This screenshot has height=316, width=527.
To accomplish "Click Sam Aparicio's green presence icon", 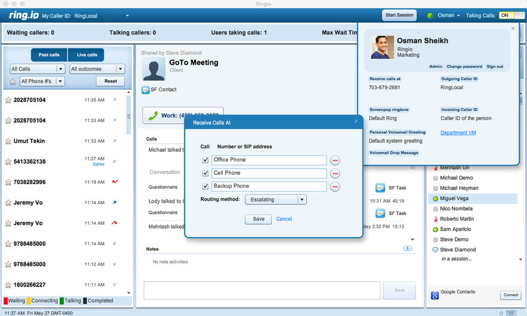I will click(x=435, y=229).
